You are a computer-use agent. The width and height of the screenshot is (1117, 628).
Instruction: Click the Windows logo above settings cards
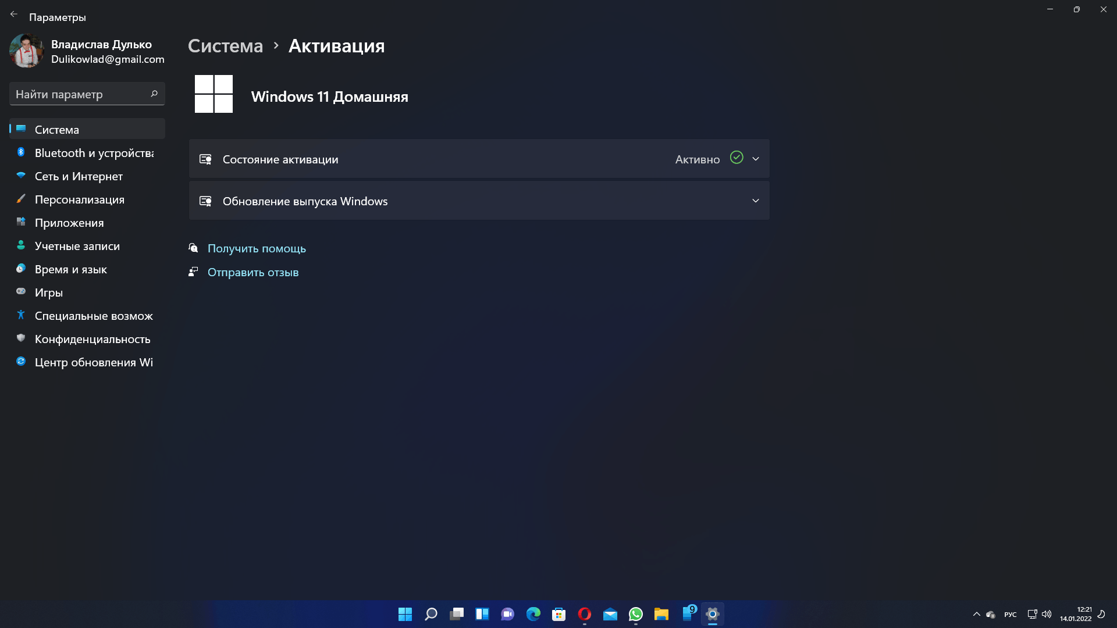tap(214, 94)
